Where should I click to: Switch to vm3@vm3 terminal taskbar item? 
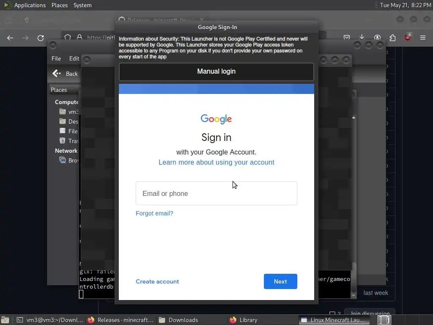[x=50, y=320]
